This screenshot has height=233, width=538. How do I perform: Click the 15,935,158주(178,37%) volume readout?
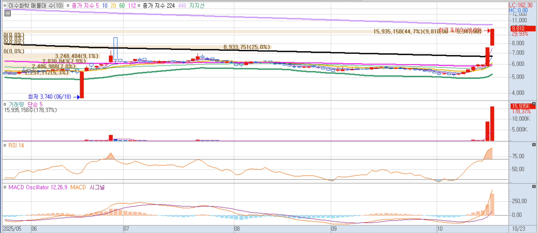(x=31, y=110)
